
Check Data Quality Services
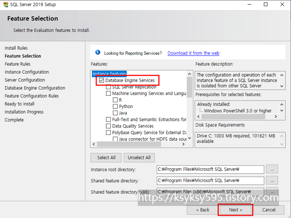[x=108, y=126]
